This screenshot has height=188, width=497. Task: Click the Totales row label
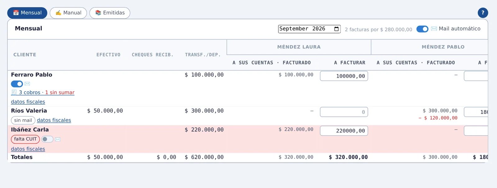(x=22, y=157)
